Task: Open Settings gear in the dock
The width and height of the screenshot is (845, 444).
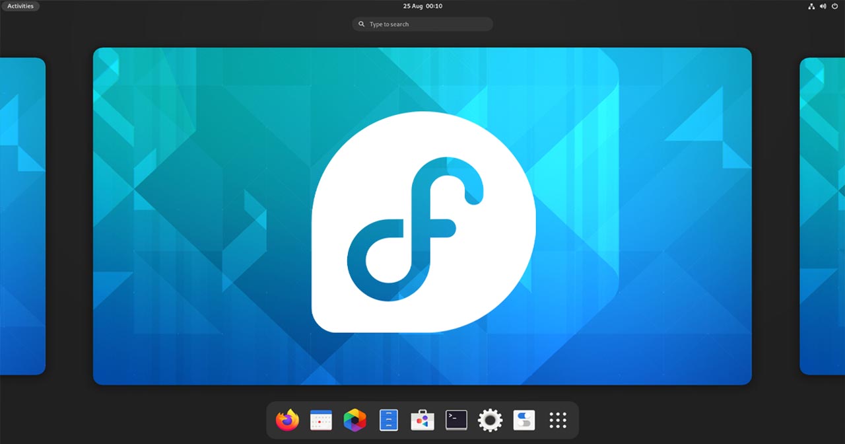Action: click(490, 420)
